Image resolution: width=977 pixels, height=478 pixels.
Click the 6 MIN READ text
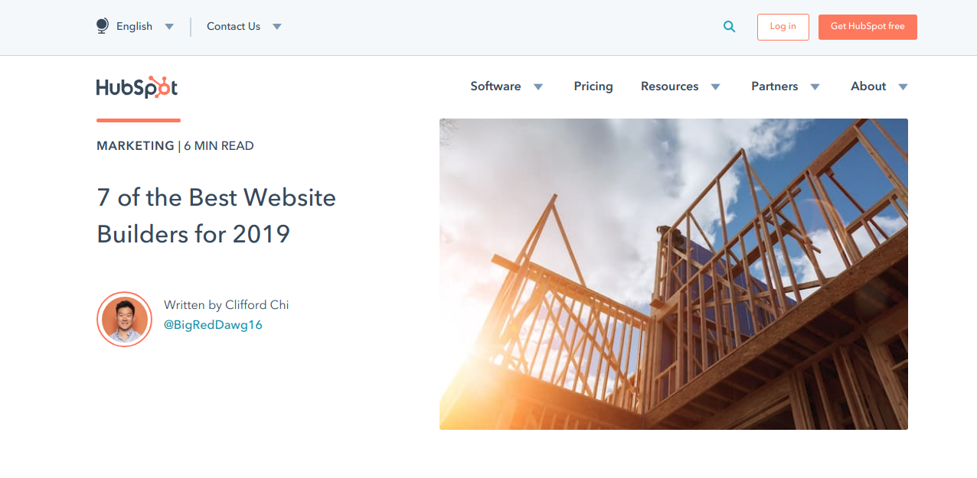pyautogui.click(x=219, y=145)
